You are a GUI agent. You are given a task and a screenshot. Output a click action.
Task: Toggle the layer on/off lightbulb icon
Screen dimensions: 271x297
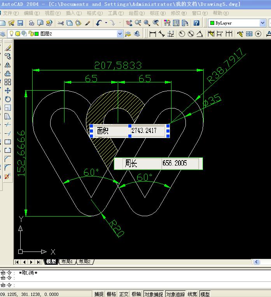click(x=11, y=33)
